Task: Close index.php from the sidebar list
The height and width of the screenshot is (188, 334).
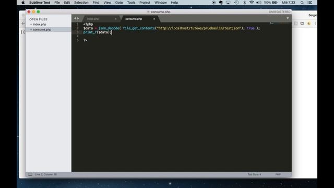Action: pos(31,25)
